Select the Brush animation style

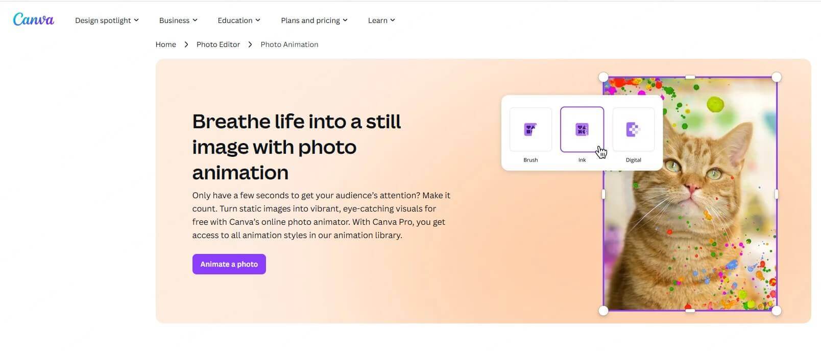[x=530, y=129]
